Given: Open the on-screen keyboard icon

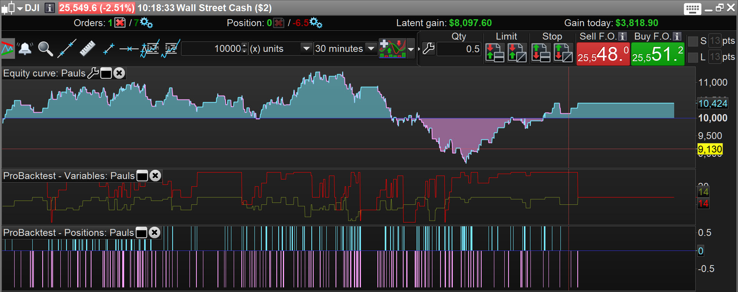Looking at the screenshot, I should pos(692,8).
